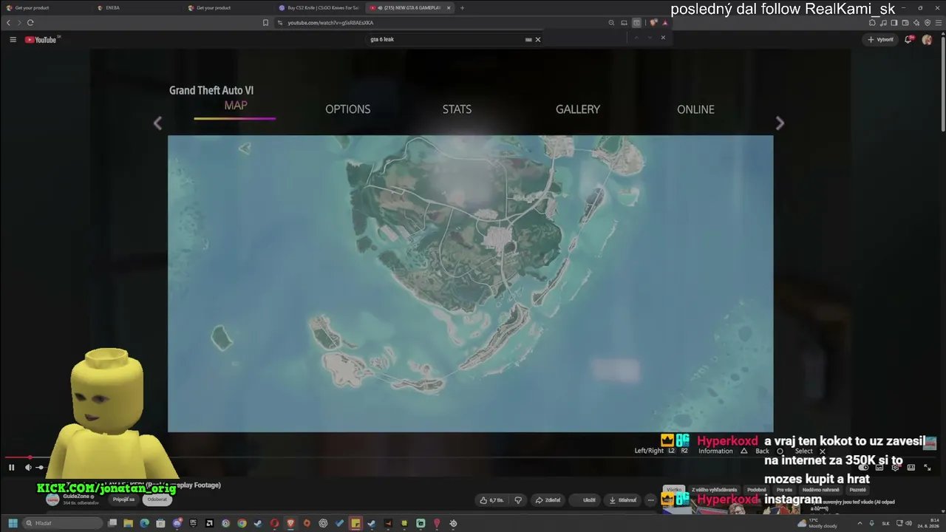
Task: Pause the YouTube video
Action: pos(11,467)
